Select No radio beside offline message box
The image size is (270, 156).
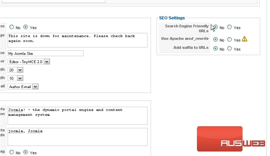(x=11, y=27)
